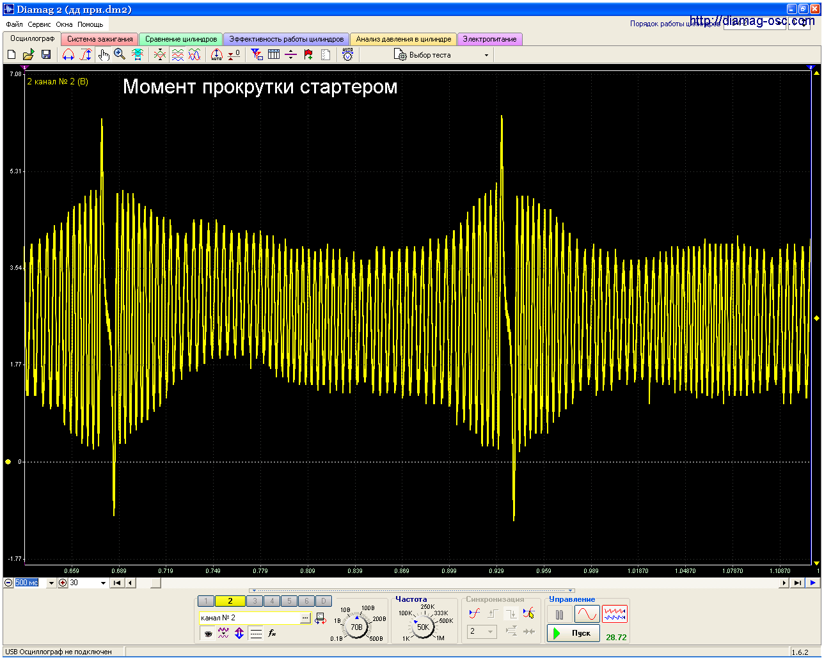Switch to the Электропитание tab

pyautogui.click(x=490, y=39)
